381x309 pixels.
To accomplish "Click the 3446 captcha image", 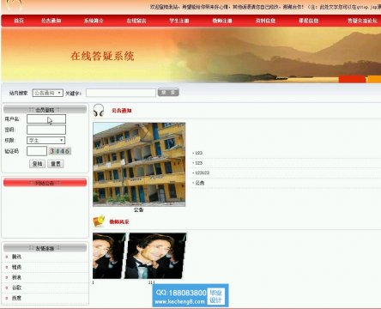I will pos(59,151).
